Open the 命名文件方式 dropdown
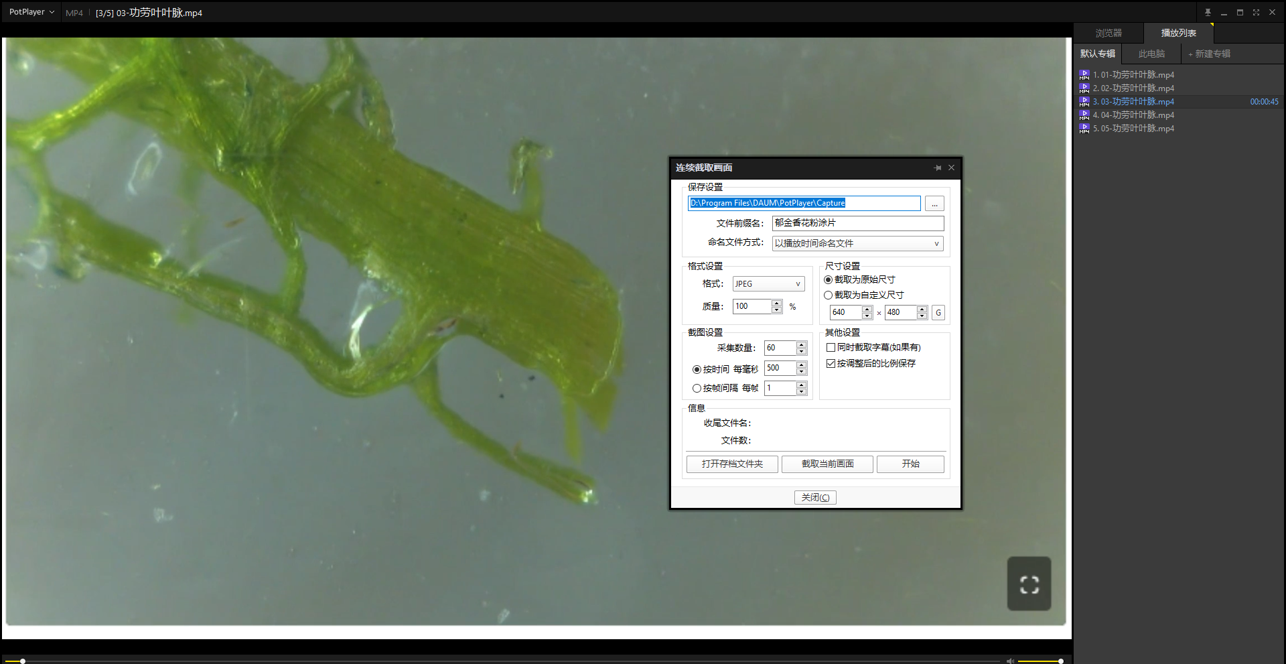 click(857, 244)
